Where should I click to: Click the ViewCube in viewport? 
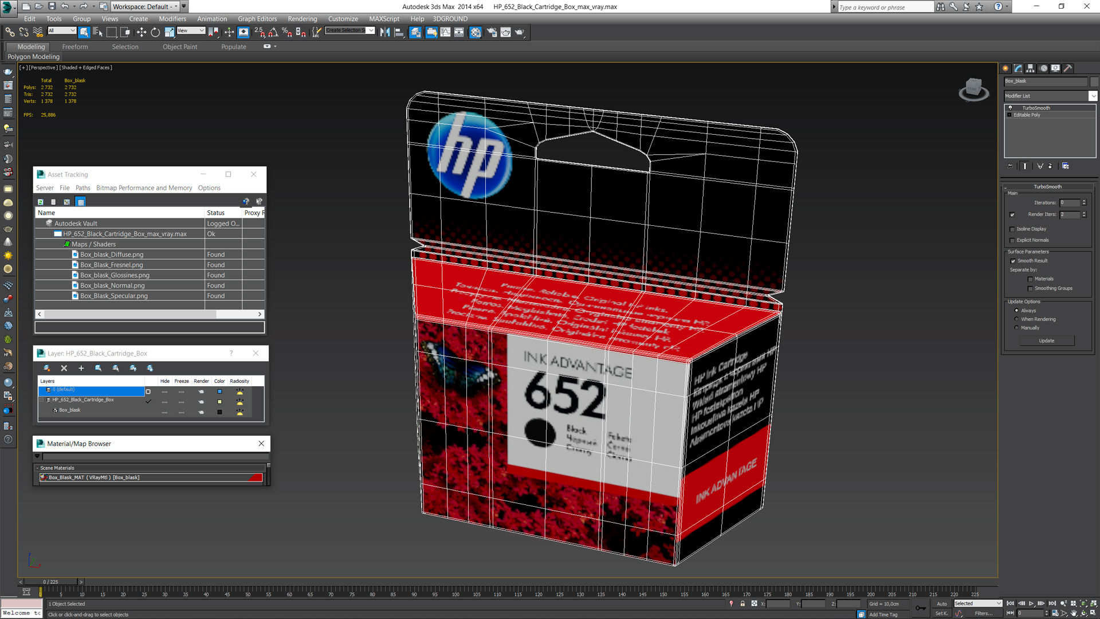pos(973,90)
